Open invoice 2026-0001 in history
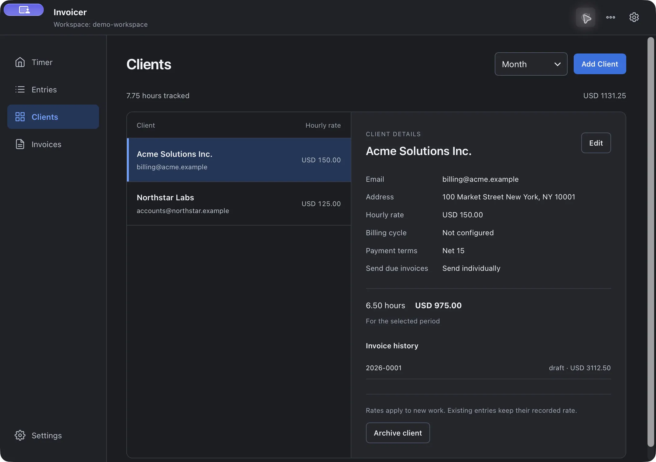Viewport: 656px width, 462px height. 488,368
